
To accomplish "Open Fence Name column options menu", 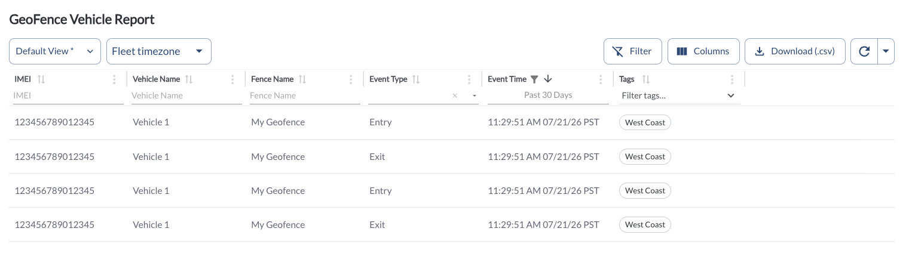I will (351, 79).
